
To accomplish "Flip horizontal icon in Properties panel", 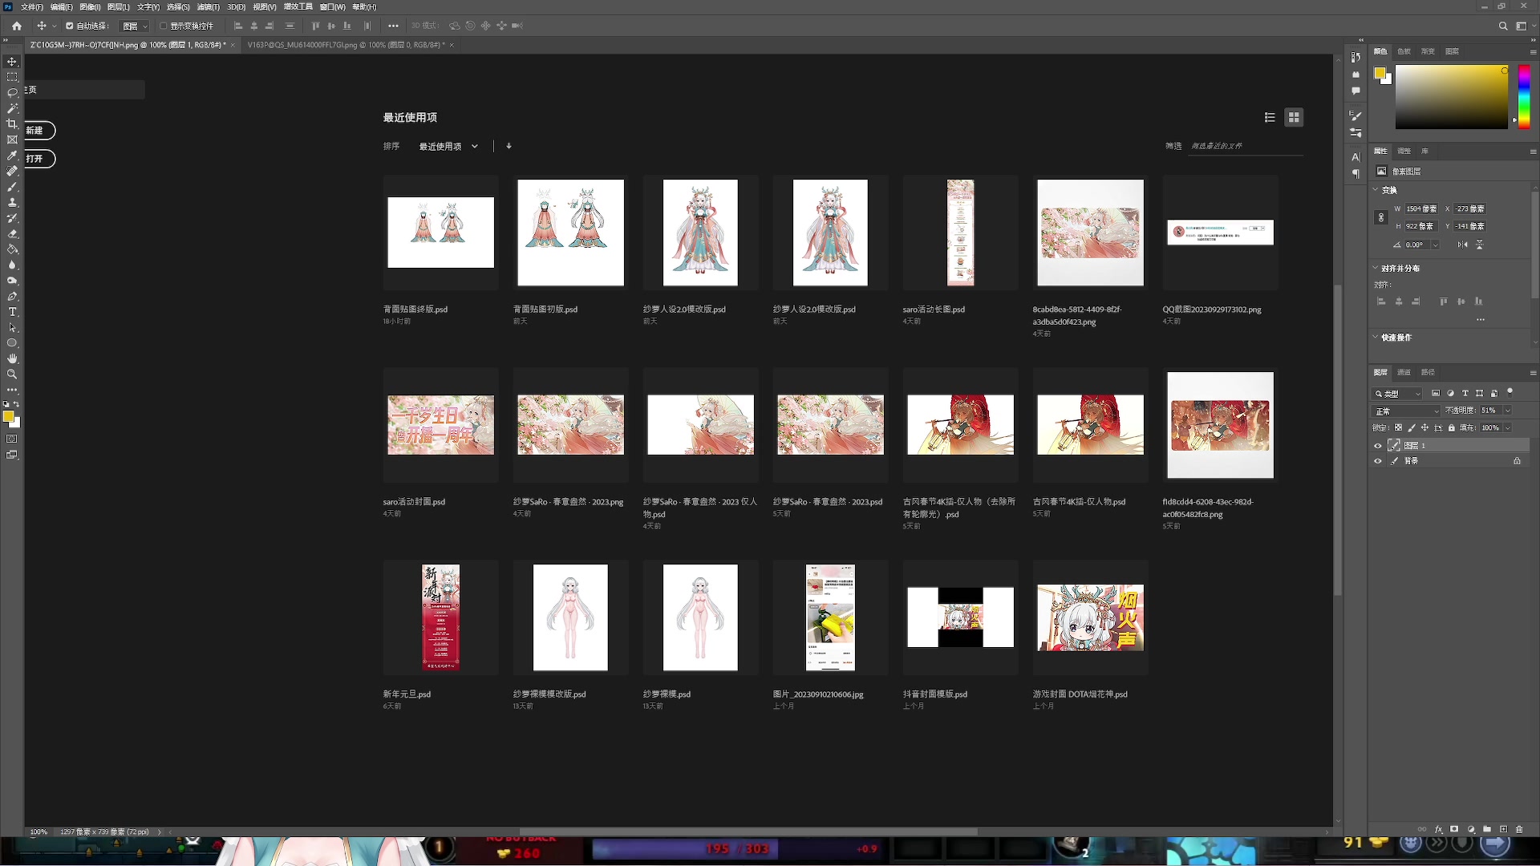I will click(1463, 245).
